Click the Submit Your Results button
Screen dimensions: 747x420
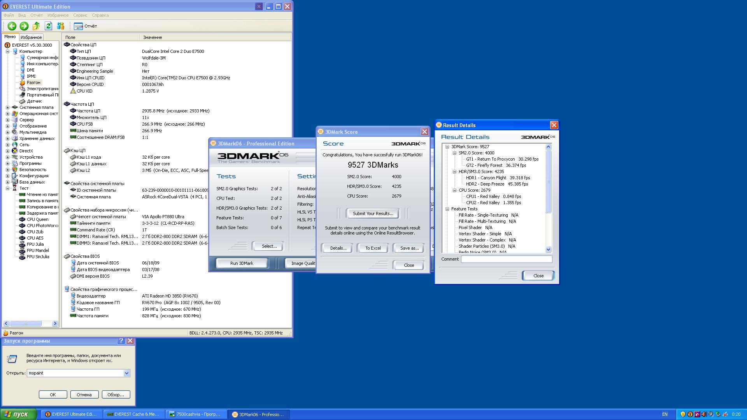373,213
